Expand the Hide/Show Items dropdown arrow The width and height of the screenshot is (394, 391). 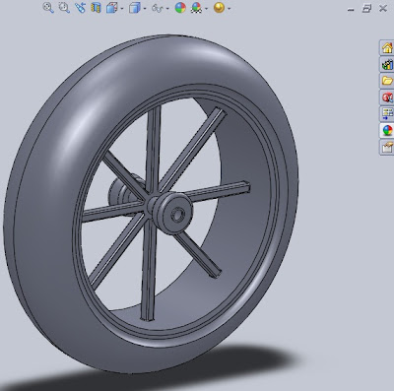click(x=167, y=8)
